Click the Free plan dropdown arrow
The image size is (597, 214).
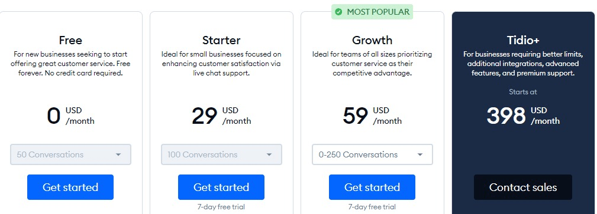[118, 155]
